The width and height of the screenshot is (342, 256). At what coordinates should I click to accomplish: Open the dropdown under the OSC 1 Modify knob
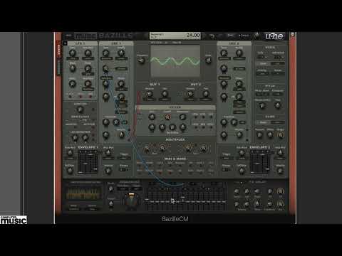[121, 58]
